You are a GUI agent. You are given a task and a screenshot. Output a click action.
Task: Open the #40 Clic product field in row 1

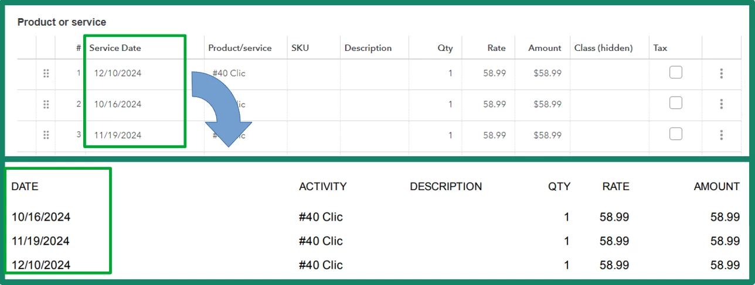click(x=246, y=74)
